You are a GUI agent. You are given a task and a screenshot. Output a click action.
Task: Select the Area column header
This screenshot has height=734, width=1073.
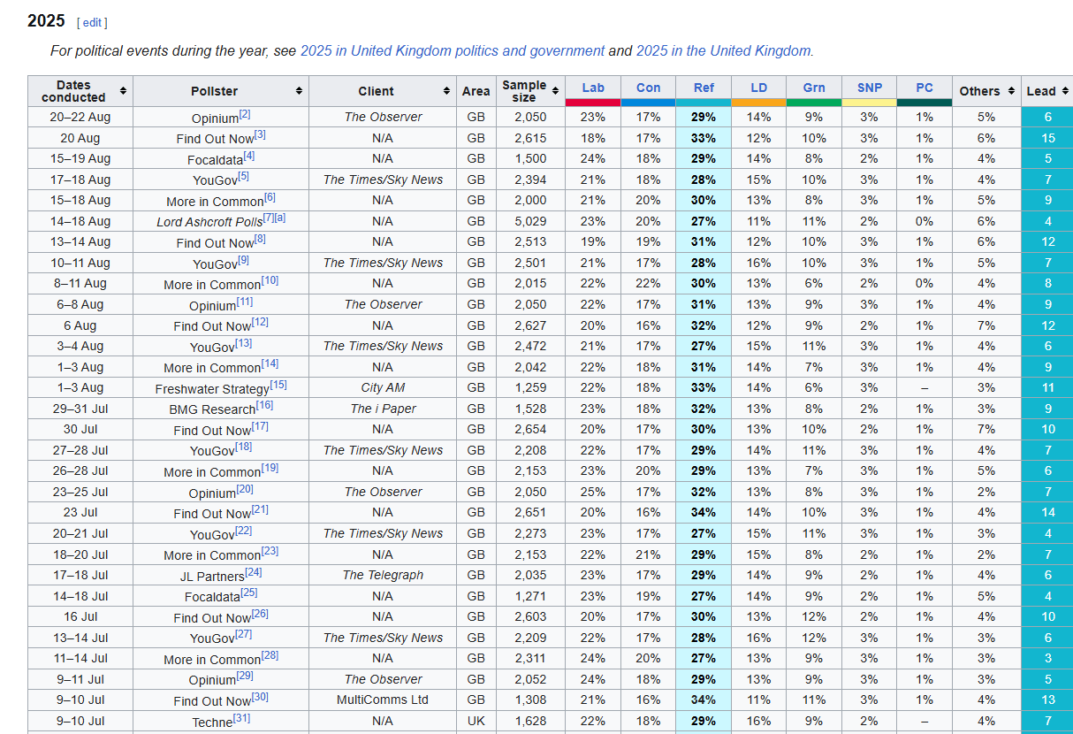476,91
